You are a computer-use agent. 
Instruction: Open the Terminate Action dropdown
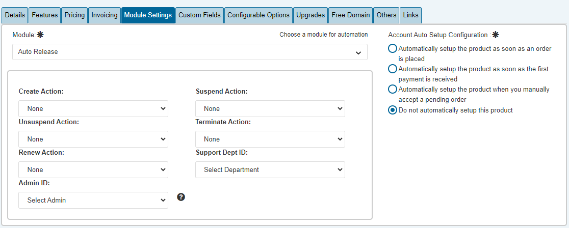click(270, 139)
